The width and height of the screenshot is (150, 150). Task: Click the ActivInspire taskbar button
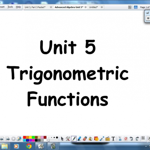[x=41, y=146]
